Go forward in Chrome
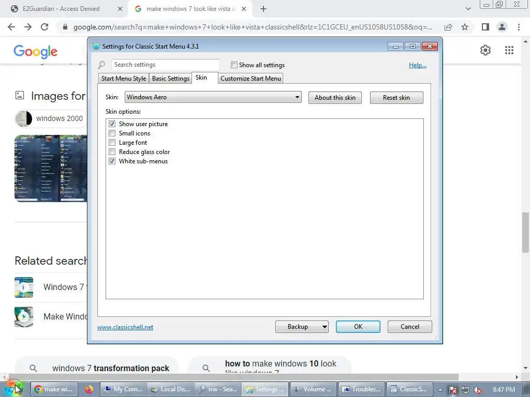Image resolution: width=530 pixels, height=397 pixels. (28, 27)
